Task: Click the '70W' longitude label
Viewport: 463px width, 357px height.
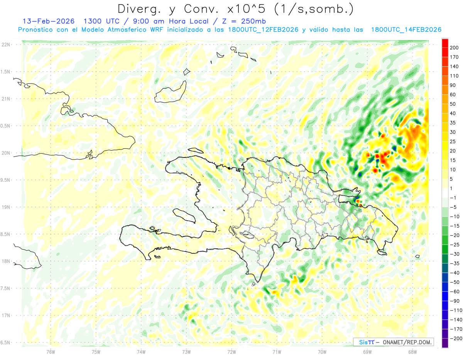Action: tap(322, 352)
